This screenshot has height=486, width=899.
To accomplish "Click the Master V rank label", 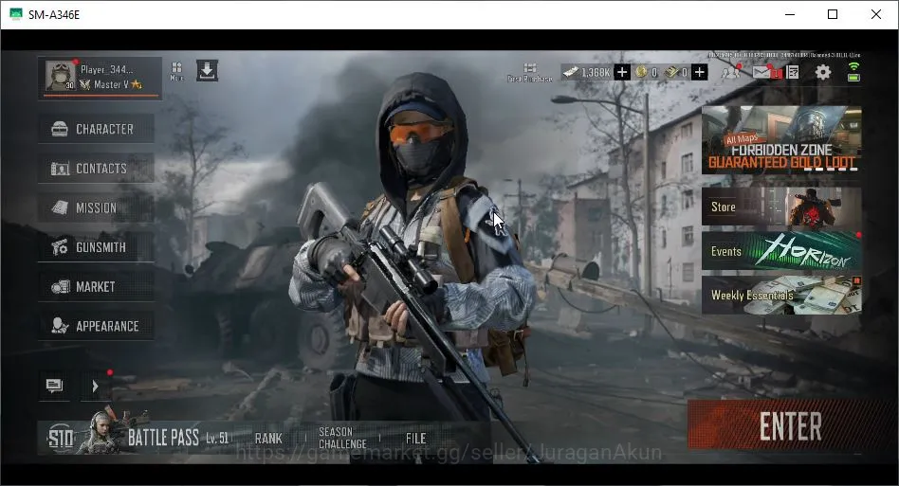I will coord(111,84).
